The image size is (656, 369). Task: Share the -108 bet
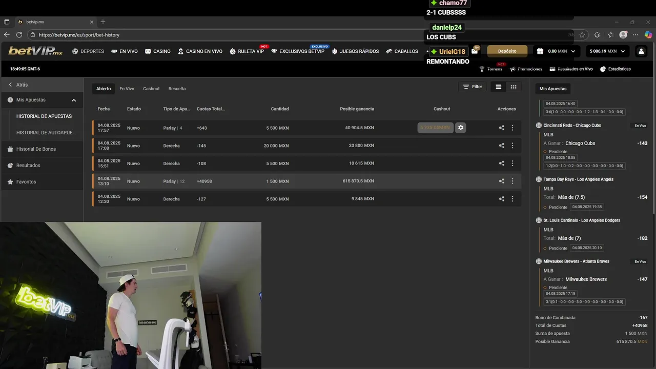pos(501,163)
